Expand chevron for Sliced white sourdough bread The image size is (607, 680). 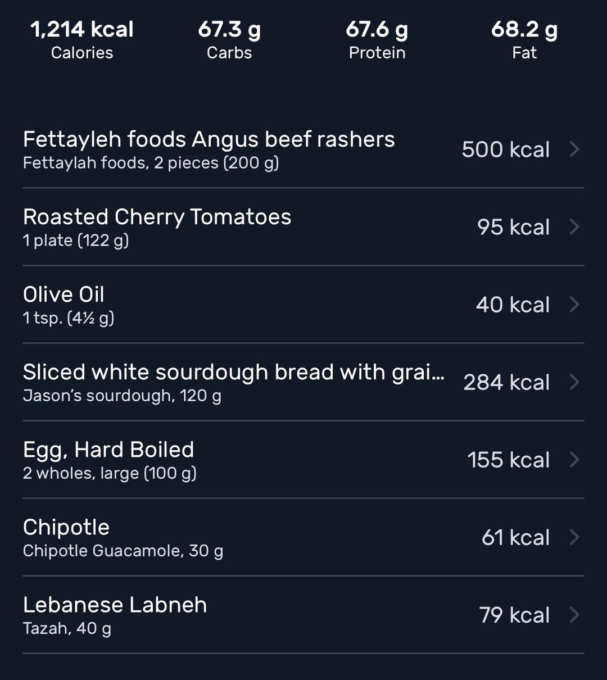pos(574,382)
